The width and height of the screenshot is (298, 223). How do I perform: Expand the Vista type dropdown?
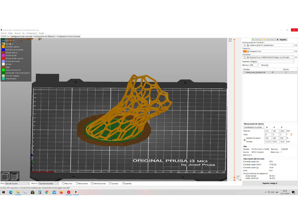pos(17,183)
